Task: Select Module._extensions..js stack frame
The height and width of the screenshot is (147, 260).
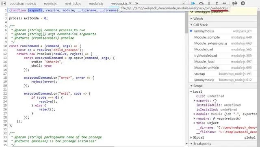Action: tap(223, 43)
